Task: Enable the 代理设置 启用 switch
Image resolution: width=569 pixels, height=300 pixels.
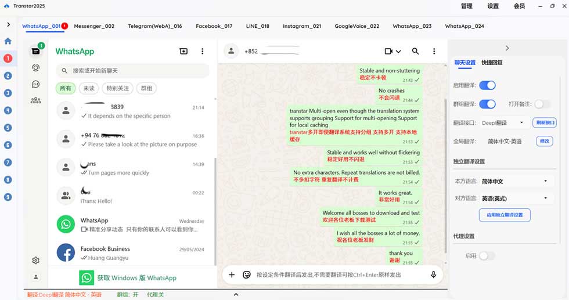Action: [x=487, y=255]
